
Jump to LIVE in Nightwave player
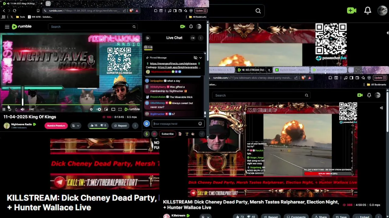(32, 109)
